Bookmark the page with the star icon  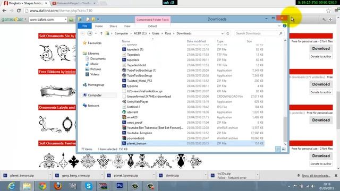[x=328, y=11]
